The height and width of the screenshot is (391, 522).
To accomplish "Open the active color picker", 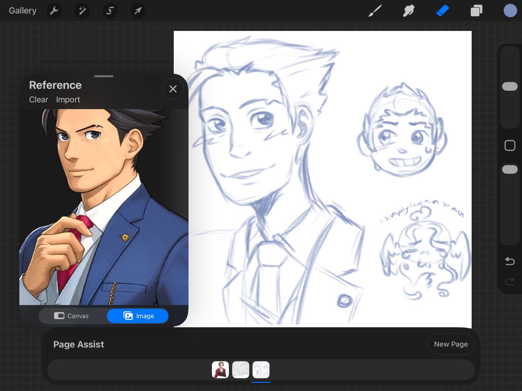I will tap(510, 11).
